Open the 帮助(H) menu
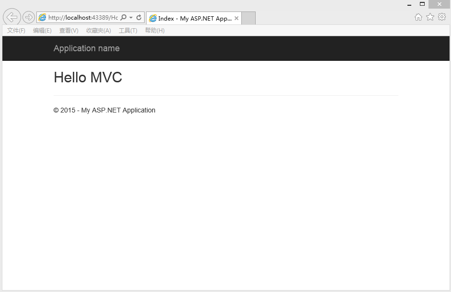Image resolution: width=451 pixels, height=292 pixels. pyautogui.click(x=155, y=31)
